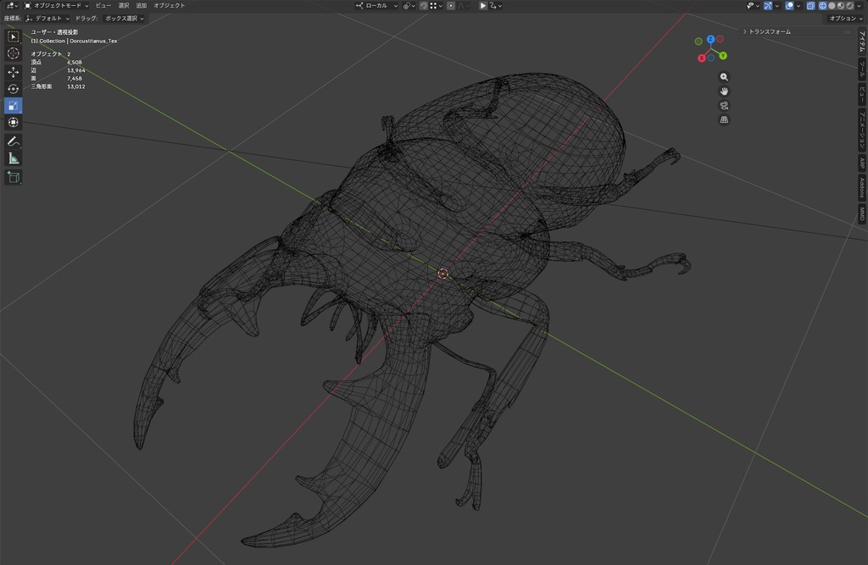Viewport: 868px width, 565px height.
Task: Toggle X-ray mode button
Action: coord(810,6)
